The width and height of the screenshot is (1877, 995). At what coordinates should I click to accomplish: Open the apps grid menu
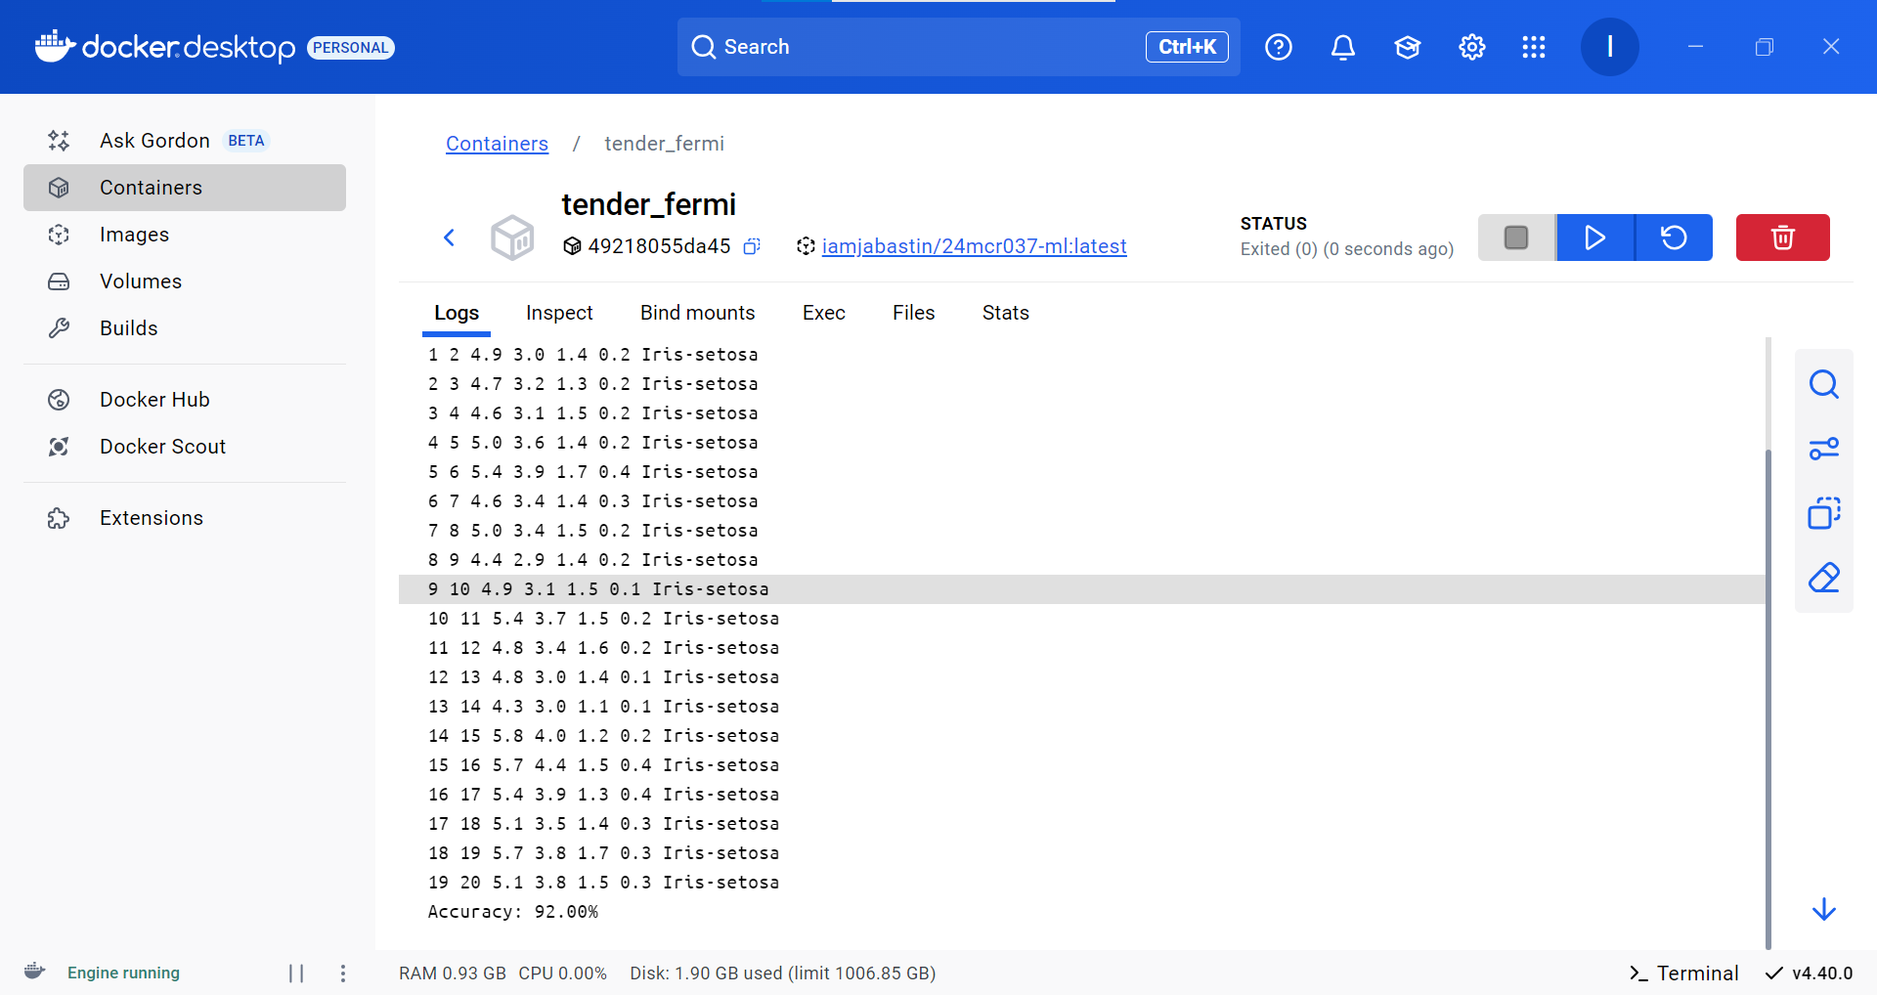tap(1534, 47)
